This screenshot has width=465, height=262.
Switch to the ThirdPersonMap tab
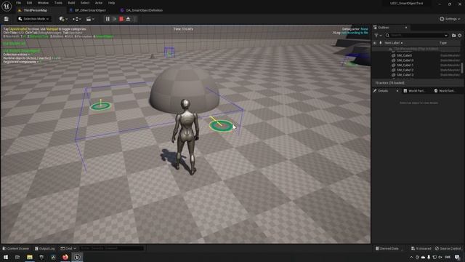(x=35, y=10)
